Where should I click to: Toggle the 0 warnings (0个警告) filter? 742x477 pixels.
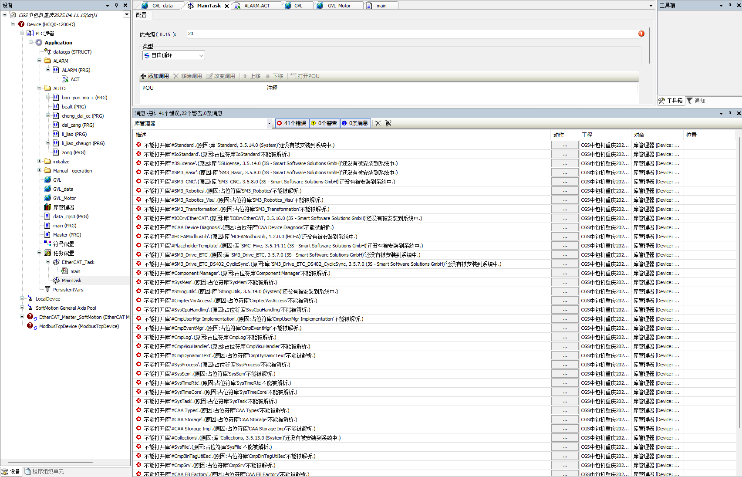[324, 123]
